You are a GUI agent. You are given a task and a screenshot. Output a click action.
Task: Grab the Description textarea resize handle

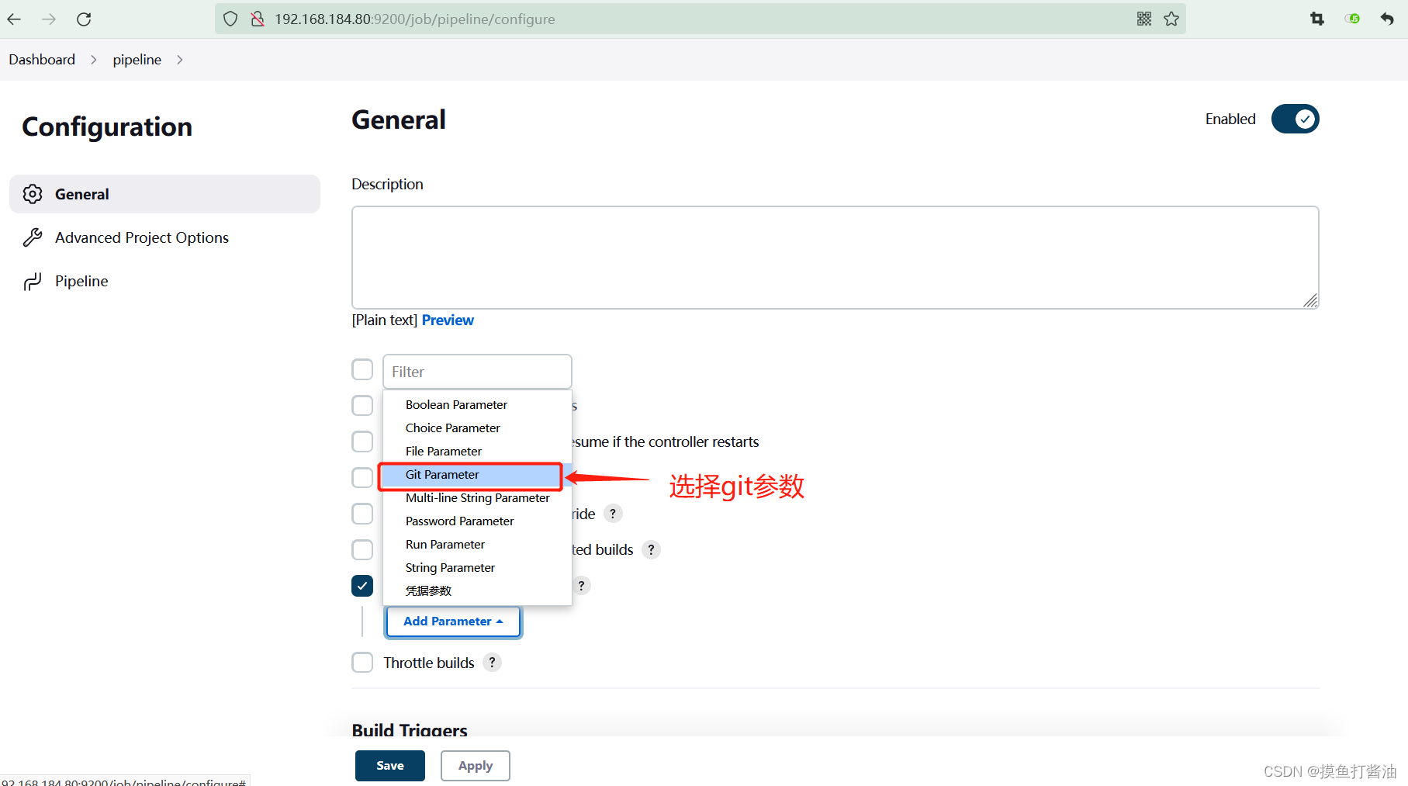(x=1310, y=301)
